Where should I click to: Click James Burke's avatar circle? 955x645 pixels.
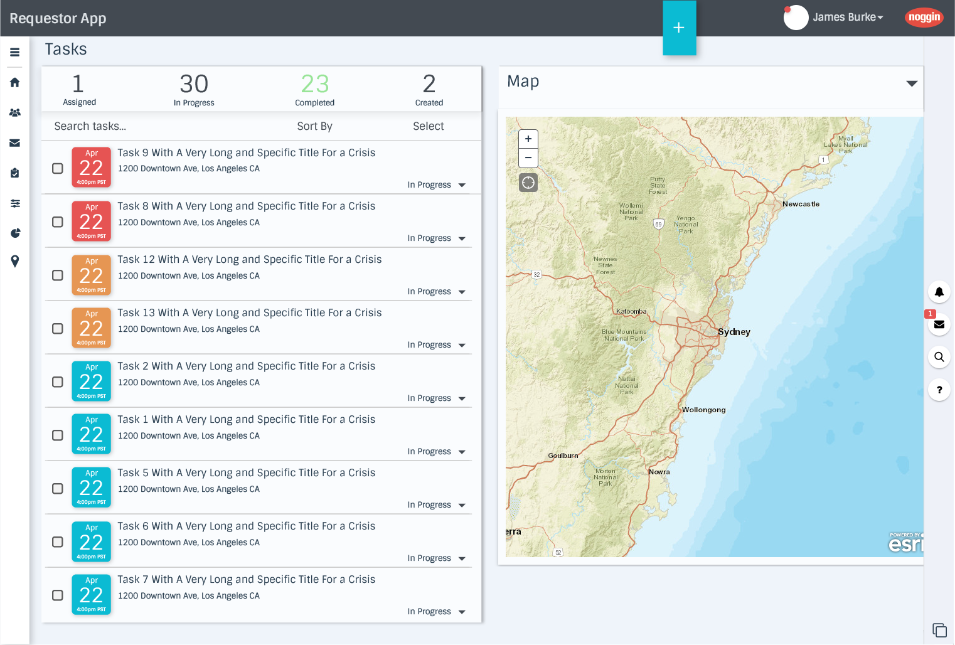[x=796, y=18]
